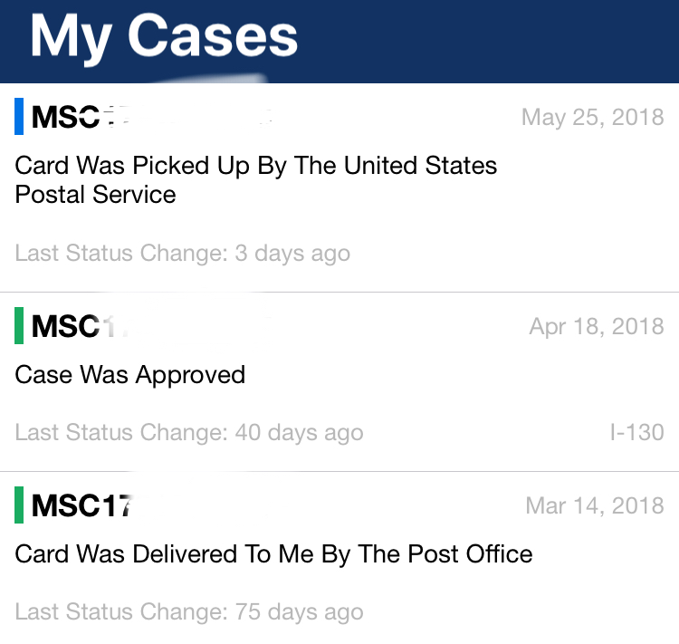Open the Picked Up By Postal Service status

(256, 180)
